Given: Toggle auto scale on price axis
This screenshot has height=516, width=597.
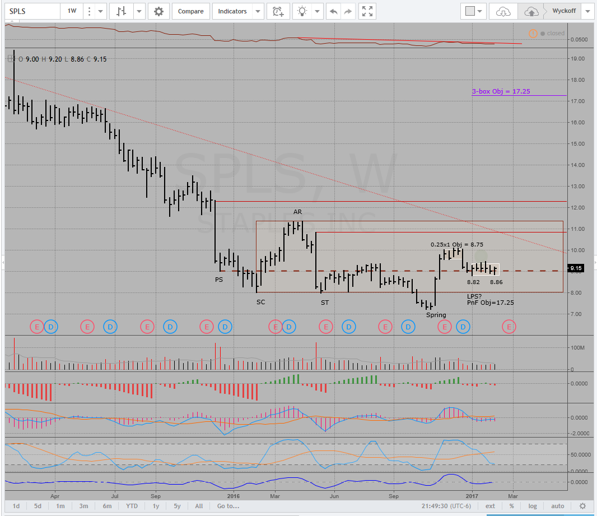Looking at the screenshot, I should tap(557, 506).
